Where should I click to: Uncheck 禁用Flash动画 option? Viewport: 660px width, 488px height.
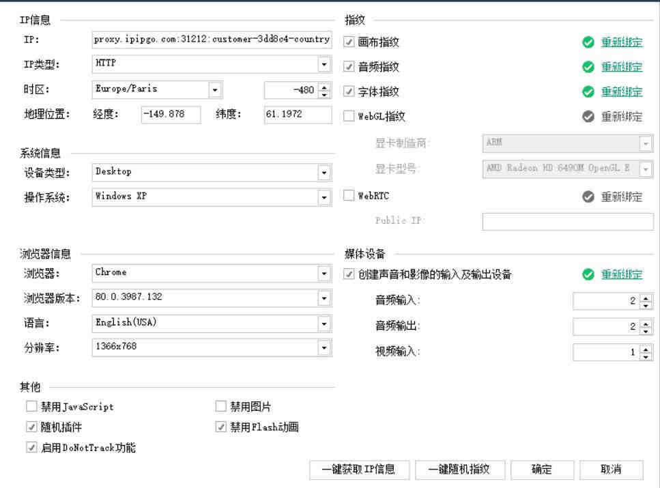[x=221, y=427]
